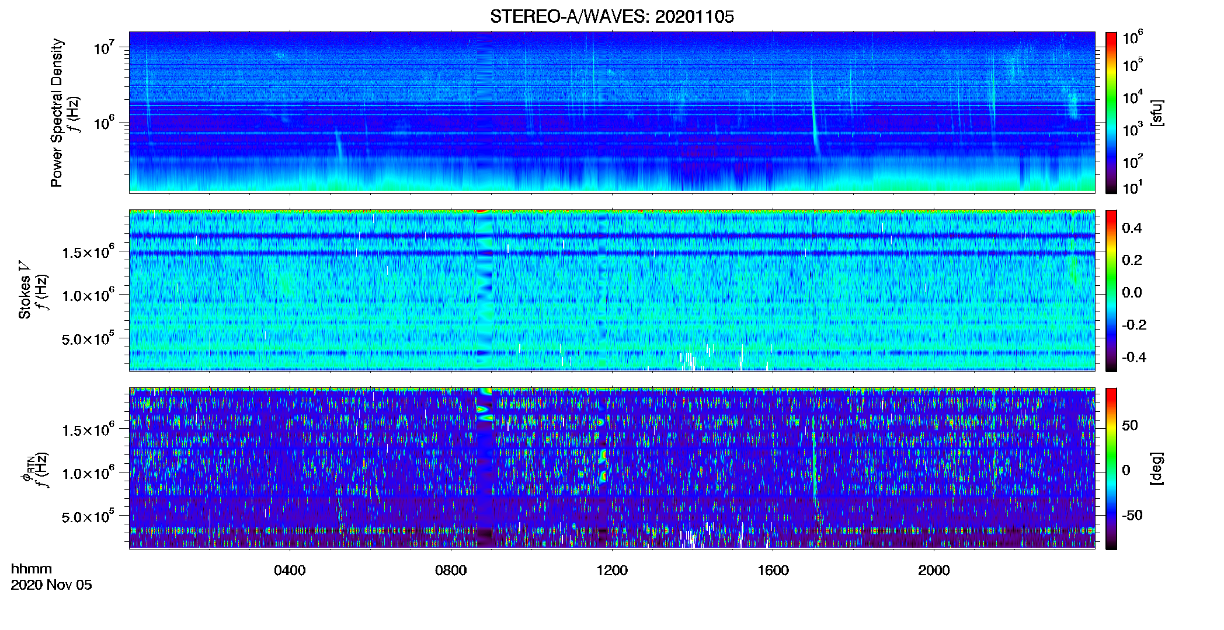
Task: Click the top panel's first dark band in the Stokes V panel
Action: pyautogui.click(x=611, y=236)
